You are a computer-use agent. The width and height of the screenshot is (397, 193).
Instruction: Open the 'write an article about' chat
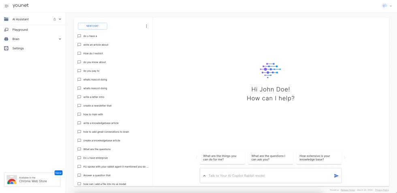[x=96, y=45]
